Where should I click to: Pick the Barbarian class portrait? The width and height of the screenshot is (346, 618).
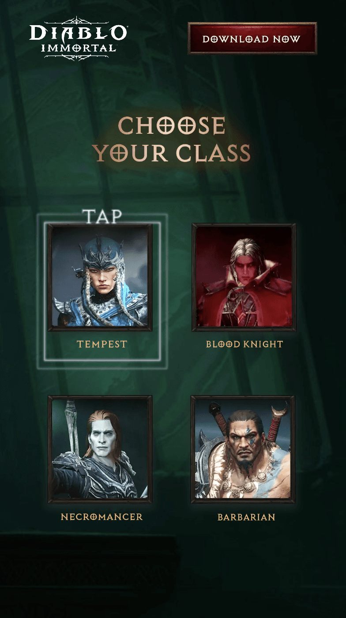point(243,449)
